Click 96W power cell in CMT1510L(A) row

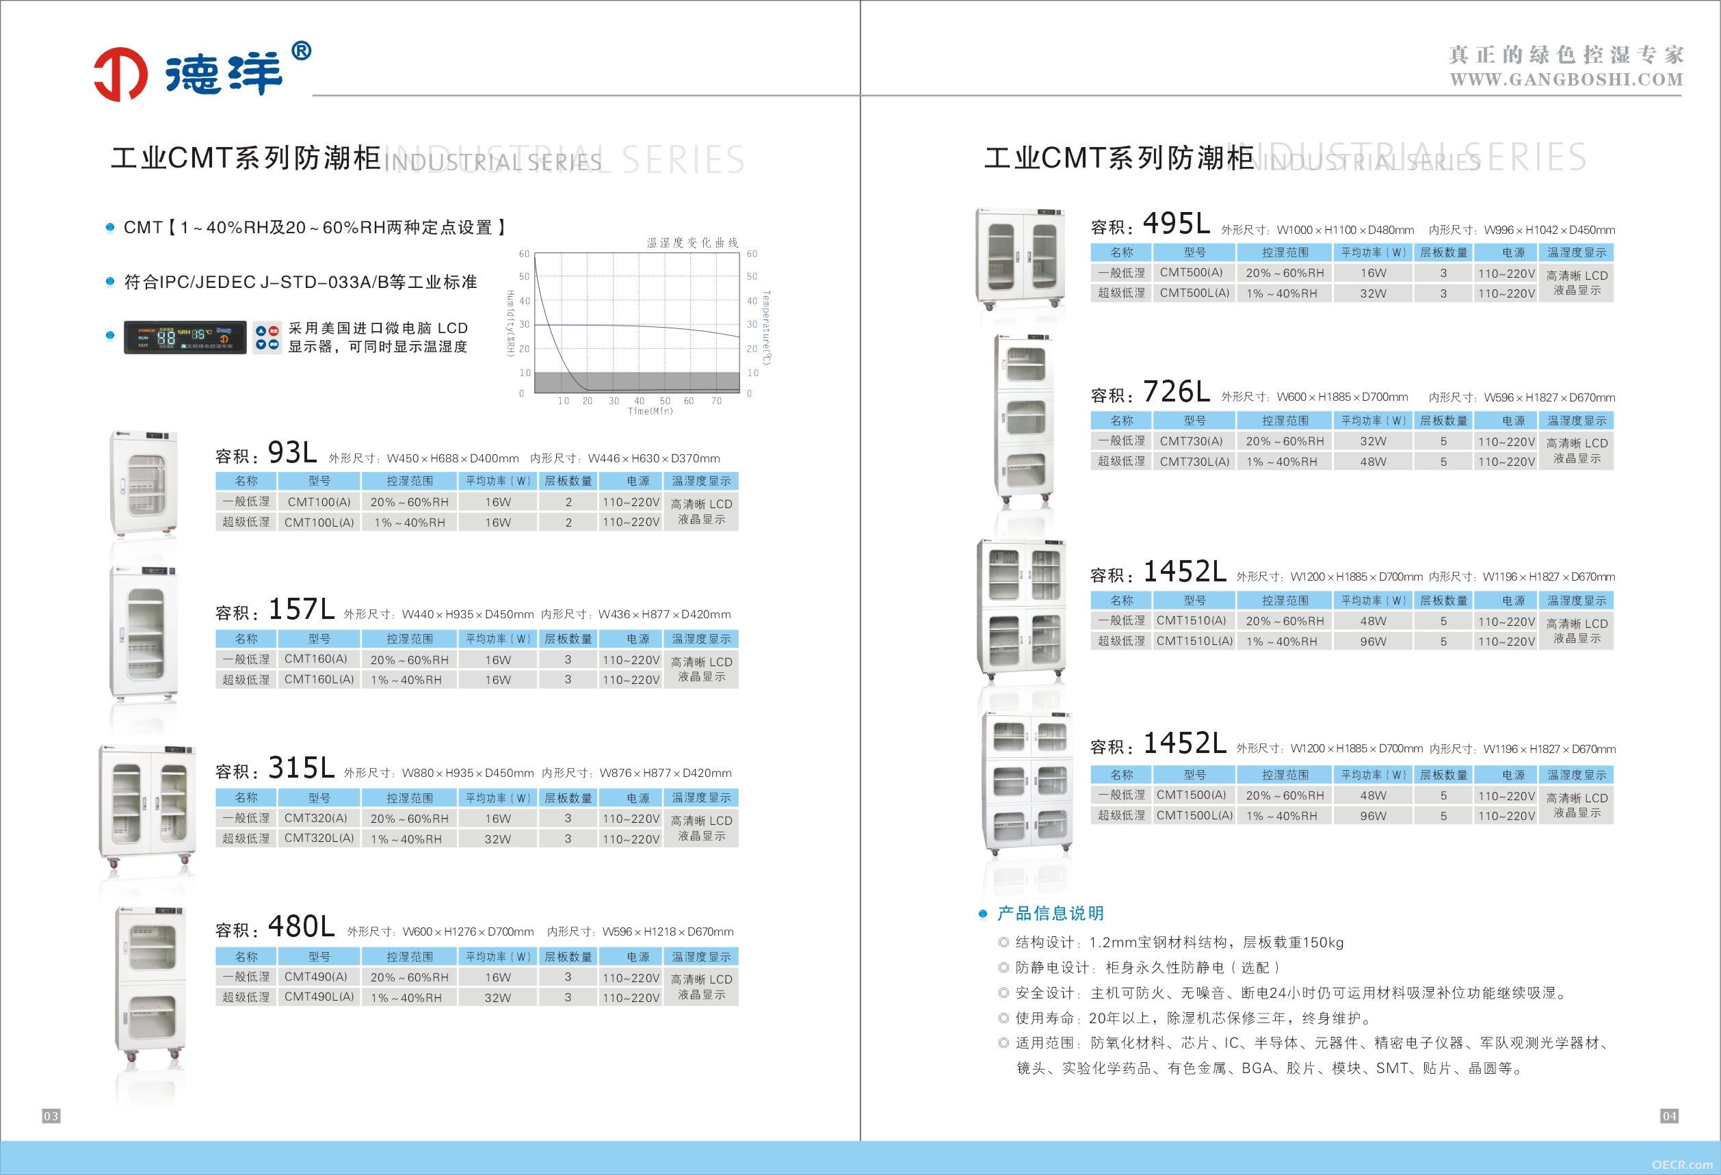point(1372,641)
